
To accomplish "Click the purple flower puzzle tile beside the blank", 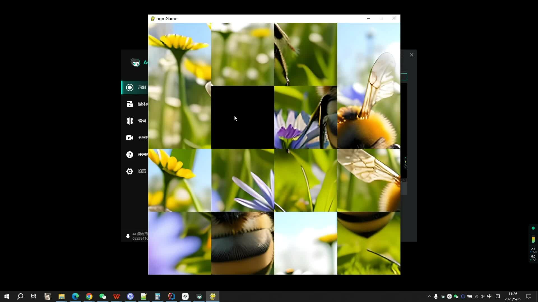I will click(305, 117).
